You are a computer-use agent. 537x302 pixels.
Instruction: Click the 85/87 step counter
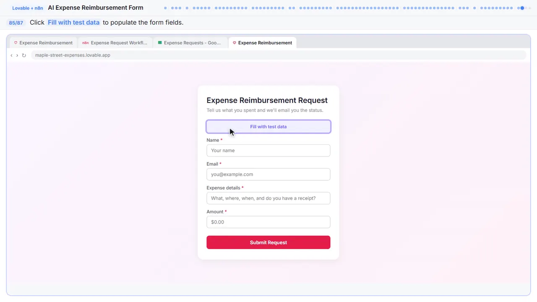tap(16, 23)
